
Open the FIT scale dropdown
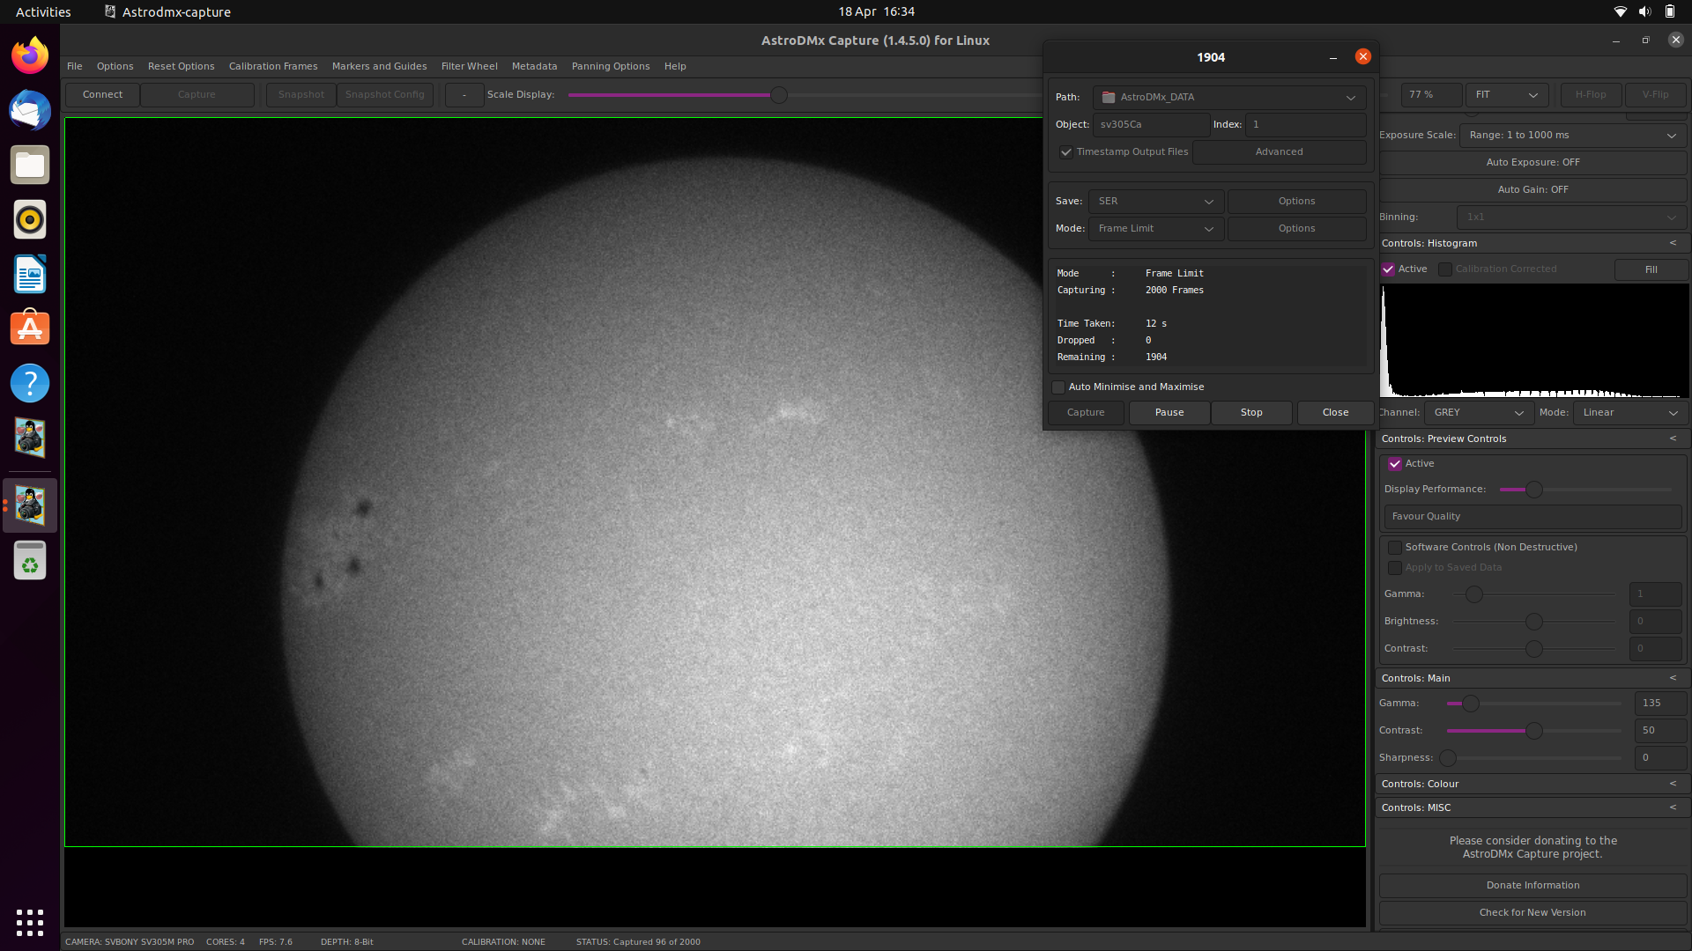(1506, 94)
